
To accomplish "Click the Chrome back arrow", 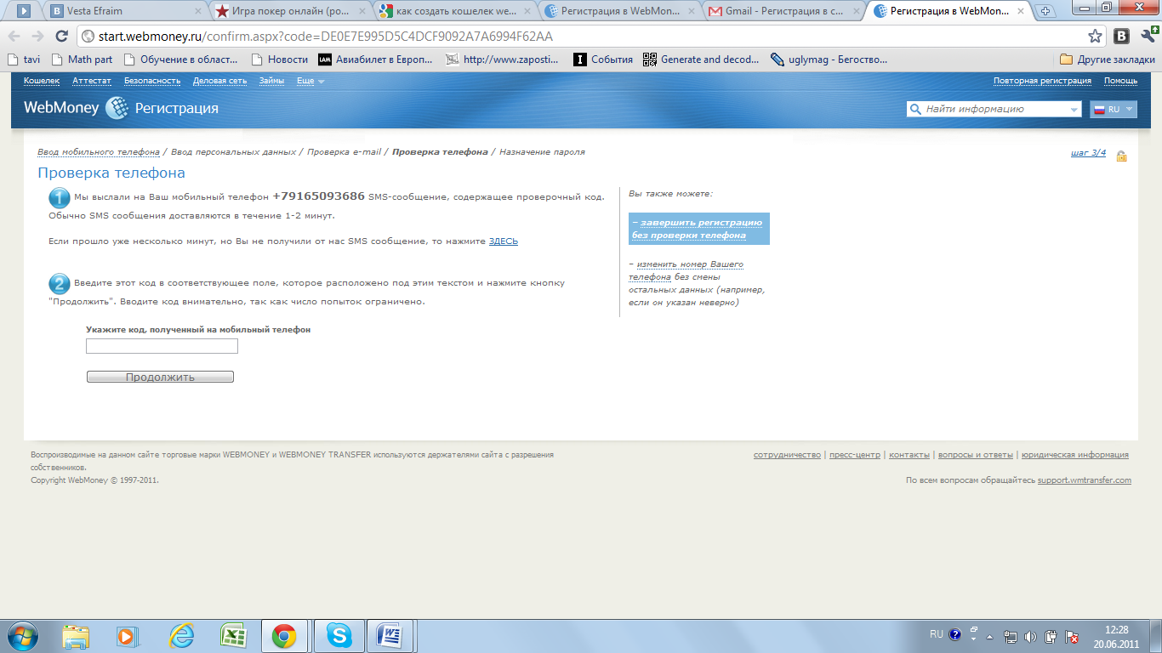I will [x=14, y=37].
